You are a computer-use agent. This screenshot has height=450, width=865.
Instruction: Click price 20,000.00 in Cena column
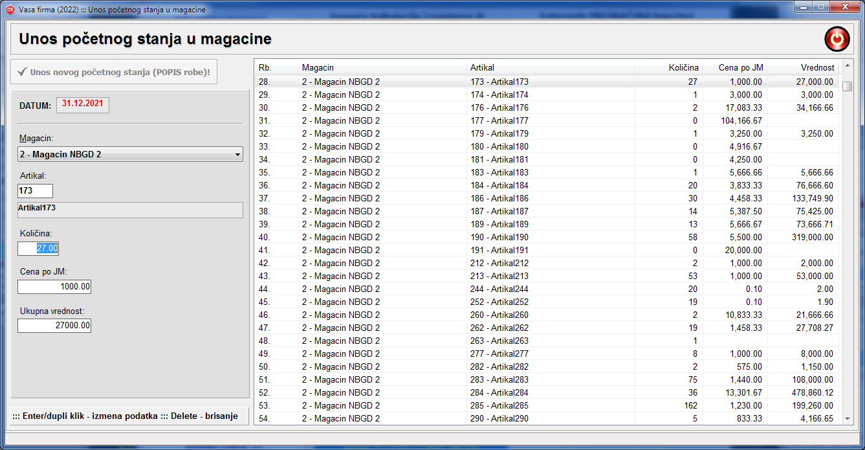tap(743, 250)
